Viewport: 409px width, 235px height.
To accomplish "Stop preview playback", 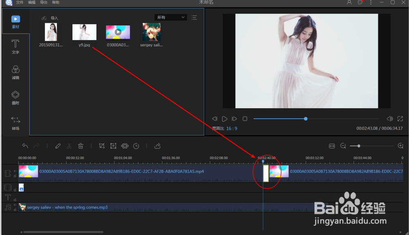I will coord(245,119).
